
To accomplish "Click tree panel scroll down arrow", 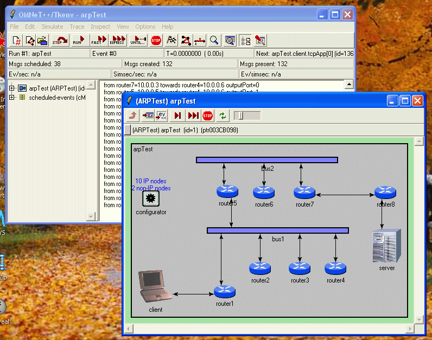I will click(x=91, y=217).
